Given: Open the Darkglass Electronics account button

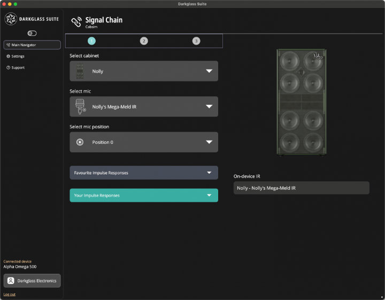Looking at the screenshot, I should (32, 281).
